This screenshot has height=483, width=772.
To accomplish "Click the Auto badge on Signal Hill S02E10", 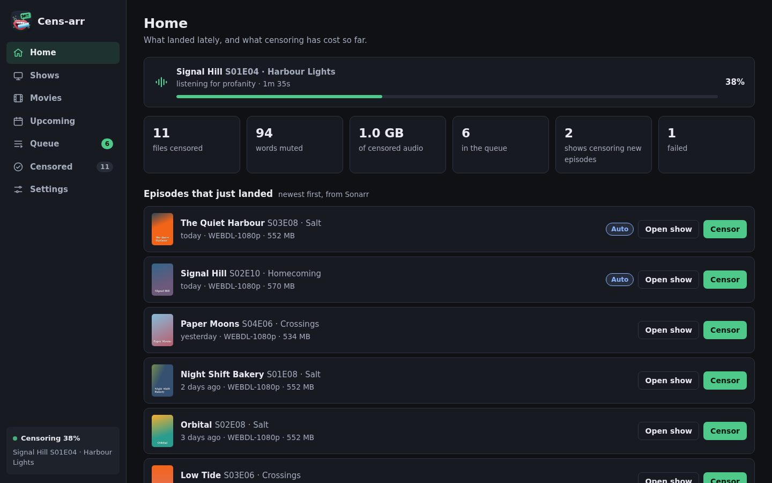I will [x=620, y=280].
